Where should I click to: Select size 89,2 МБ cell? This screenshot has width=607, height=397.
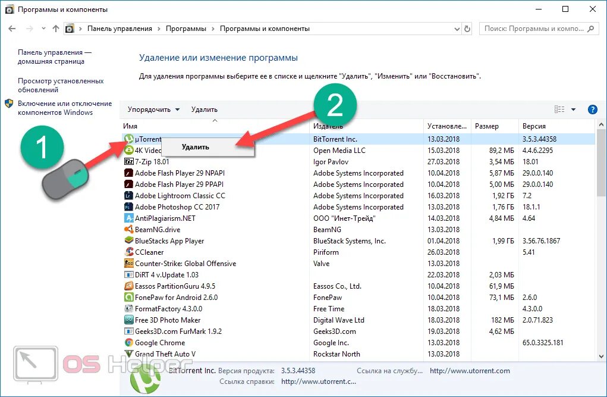pos(501,151)
